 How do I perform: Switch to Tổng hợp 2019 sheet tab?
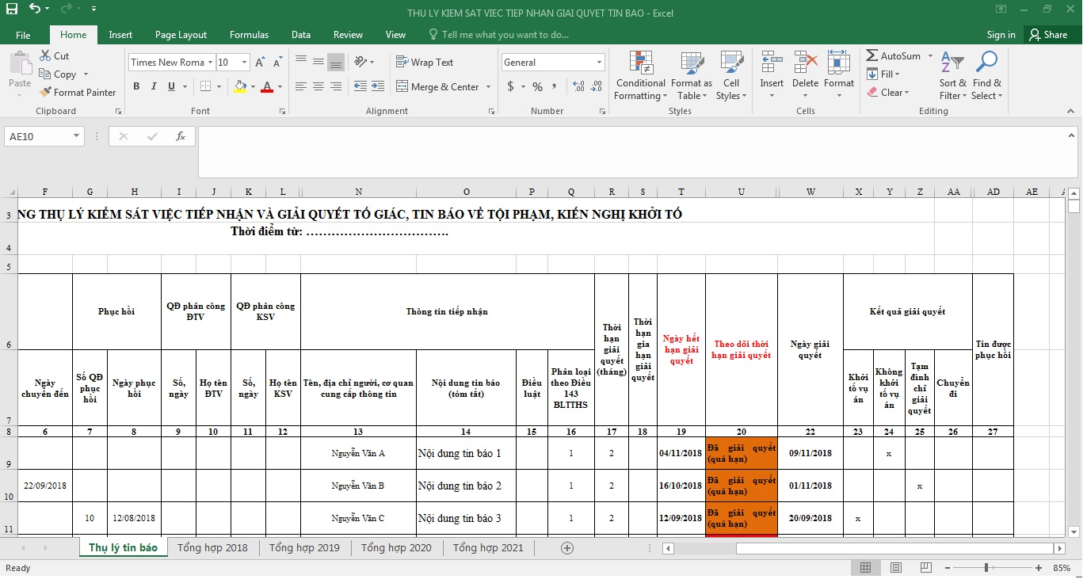tap(304, 547)
